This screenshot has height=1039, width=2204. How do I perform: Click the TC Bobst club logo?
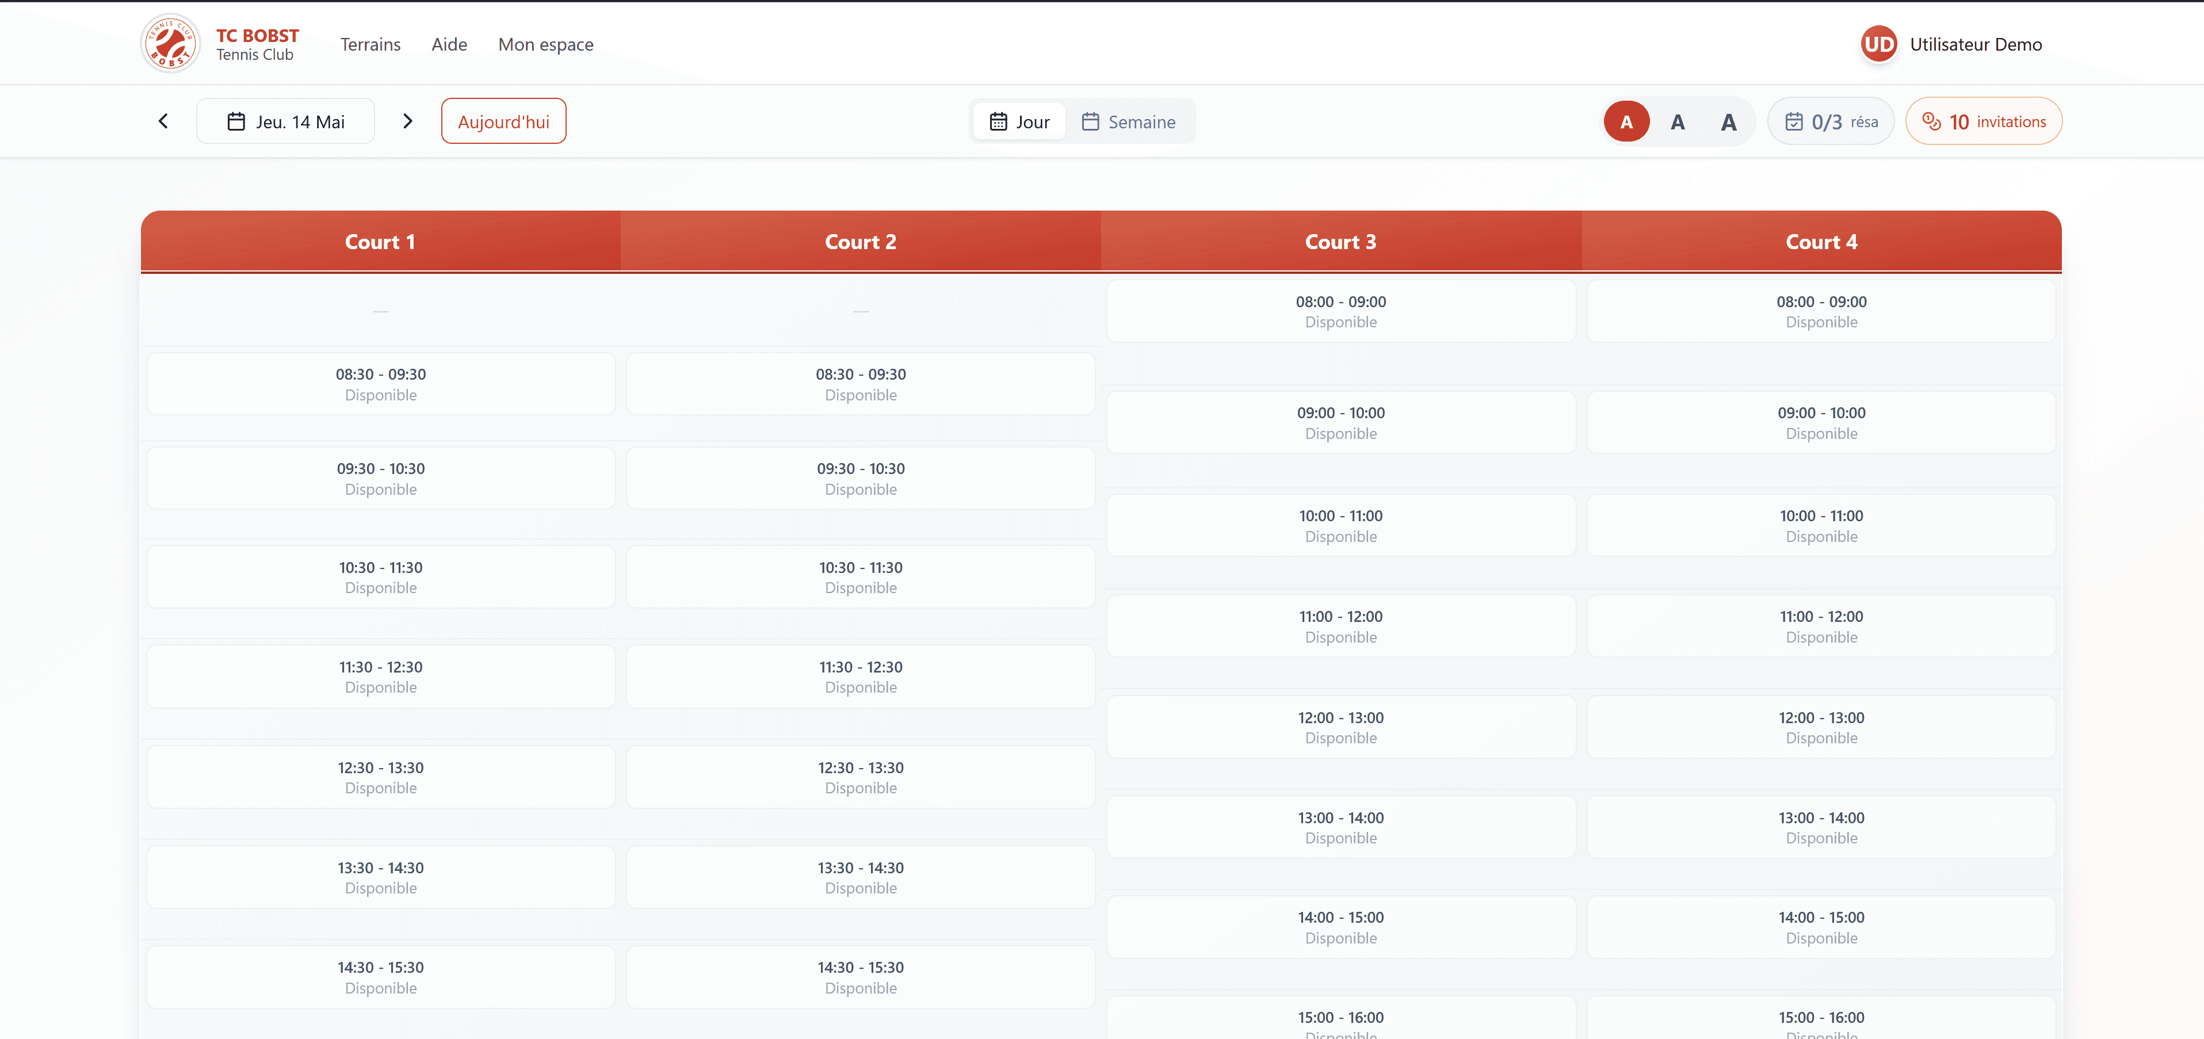coord(170,44)
